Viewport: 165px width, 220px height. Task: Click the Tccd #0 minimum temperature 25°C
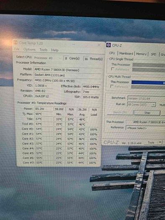point(59,124)
